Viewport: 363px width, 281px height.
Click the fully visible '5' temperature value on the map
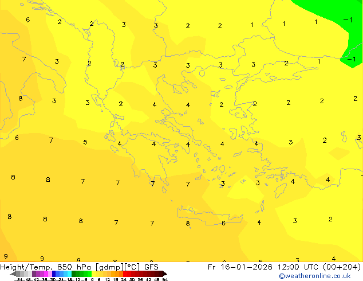tap(85, 142)
